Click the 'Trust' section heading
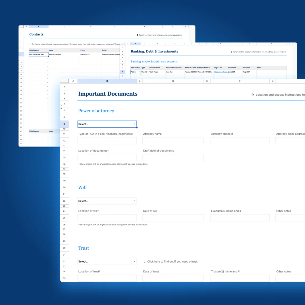 (x=84, y=248)
